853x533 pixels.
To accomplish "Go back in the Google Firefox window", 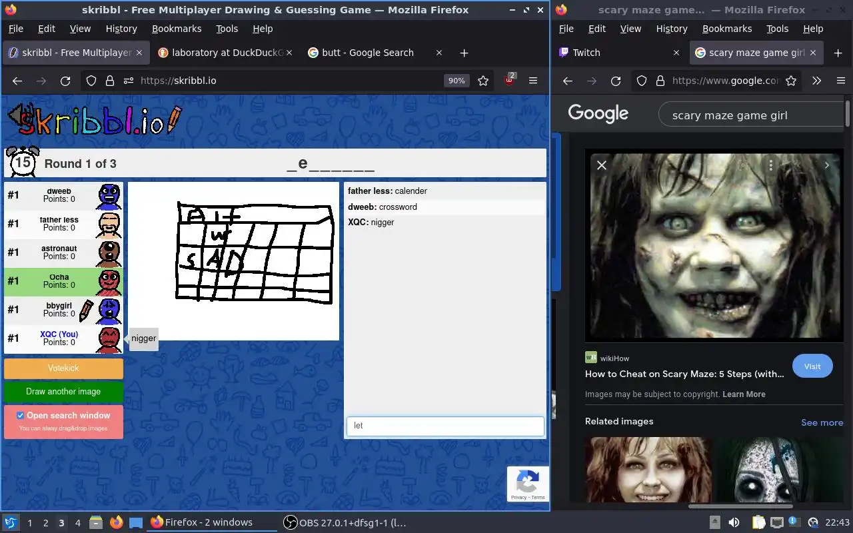I will (x=568, y=81).
